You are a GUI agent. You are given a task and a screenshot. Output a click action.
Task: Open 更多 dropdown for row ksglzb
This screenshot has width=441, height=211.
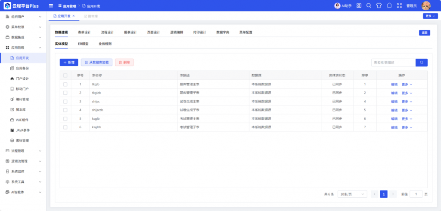click(407, 127)
